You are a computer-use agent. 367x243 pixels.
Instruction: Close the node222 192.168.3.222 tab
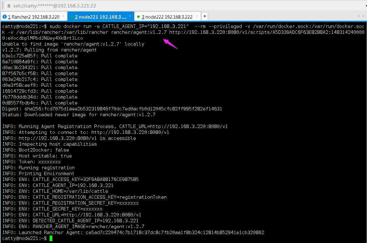coord(197,16)
